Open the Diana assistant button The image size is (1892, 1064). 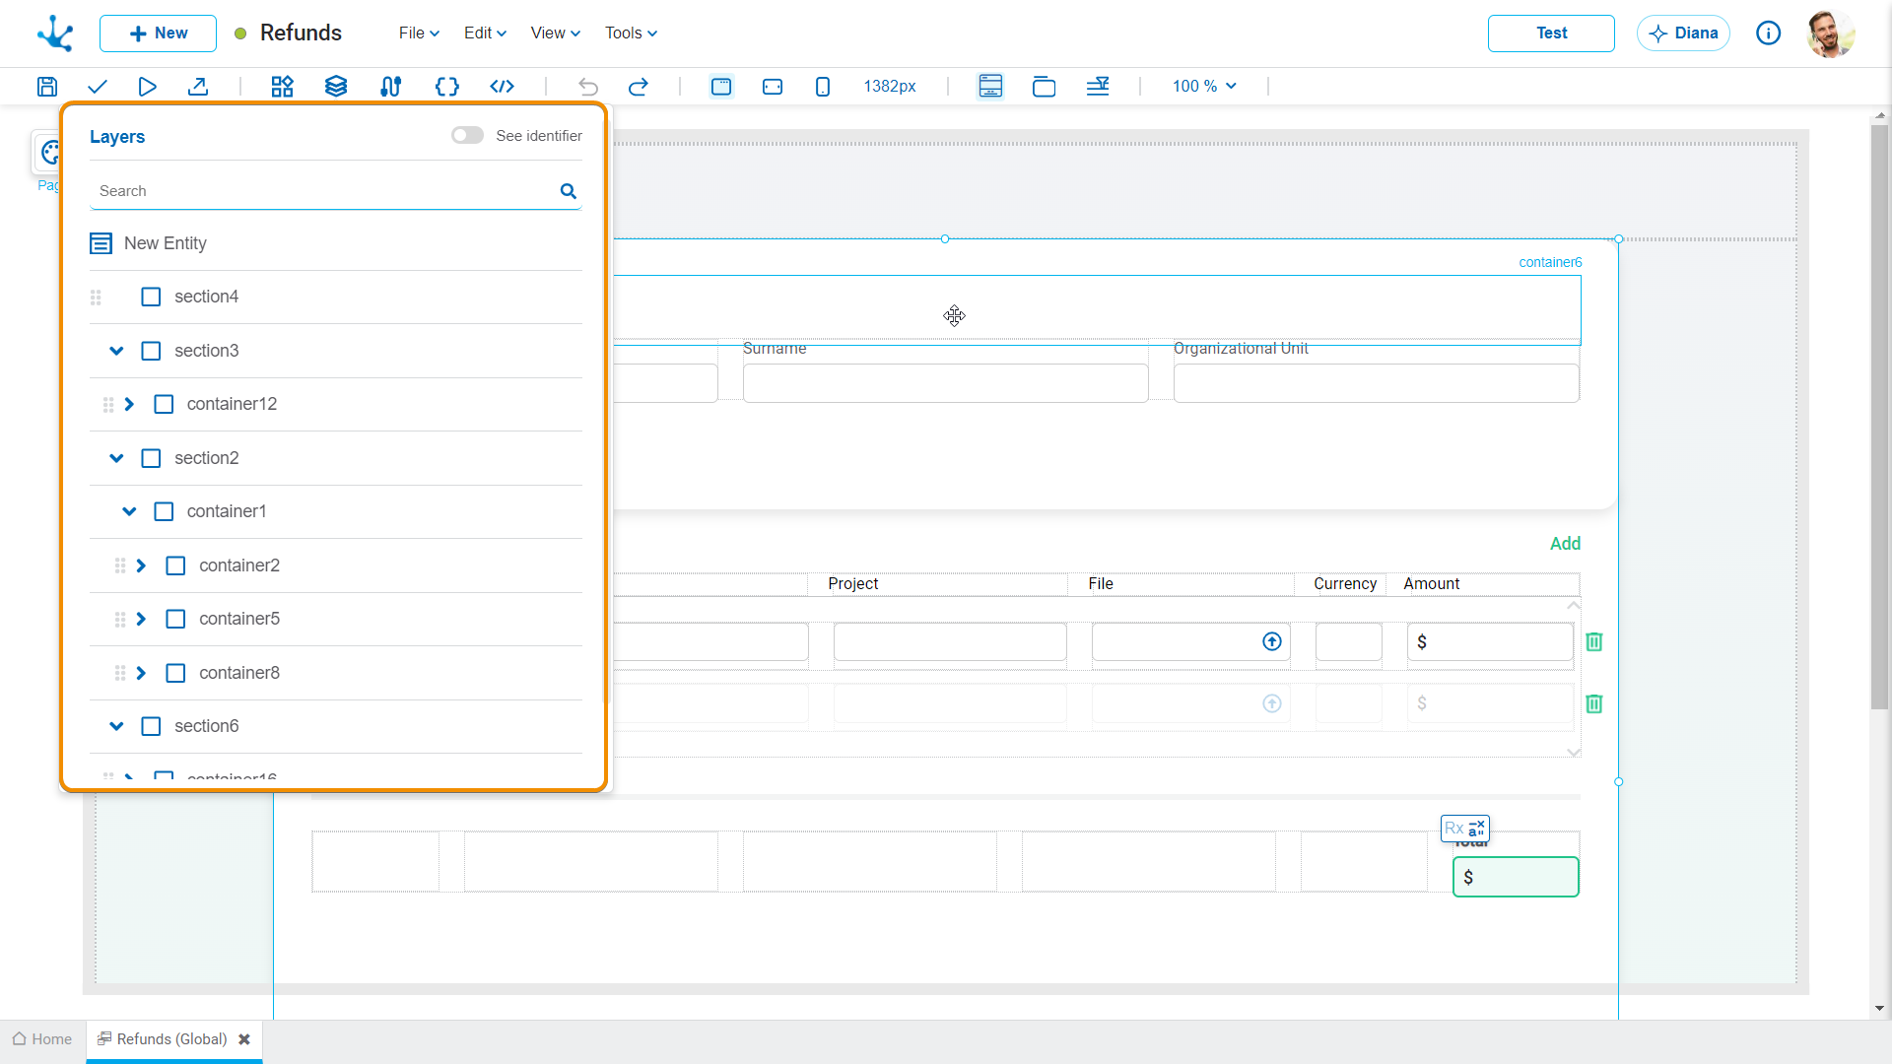tap(1683, 33)
